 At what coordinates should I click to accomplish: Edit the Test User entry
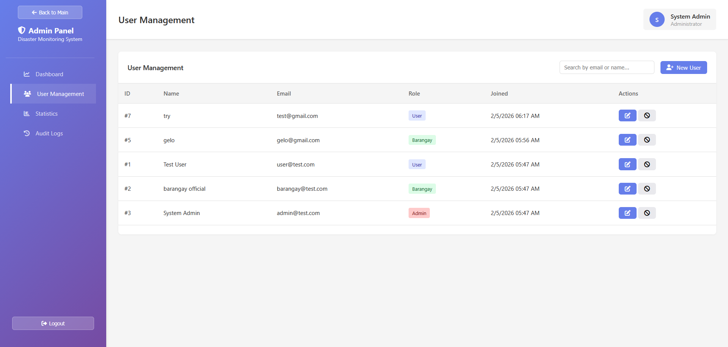pyautogui.click(x=627, y=164)
